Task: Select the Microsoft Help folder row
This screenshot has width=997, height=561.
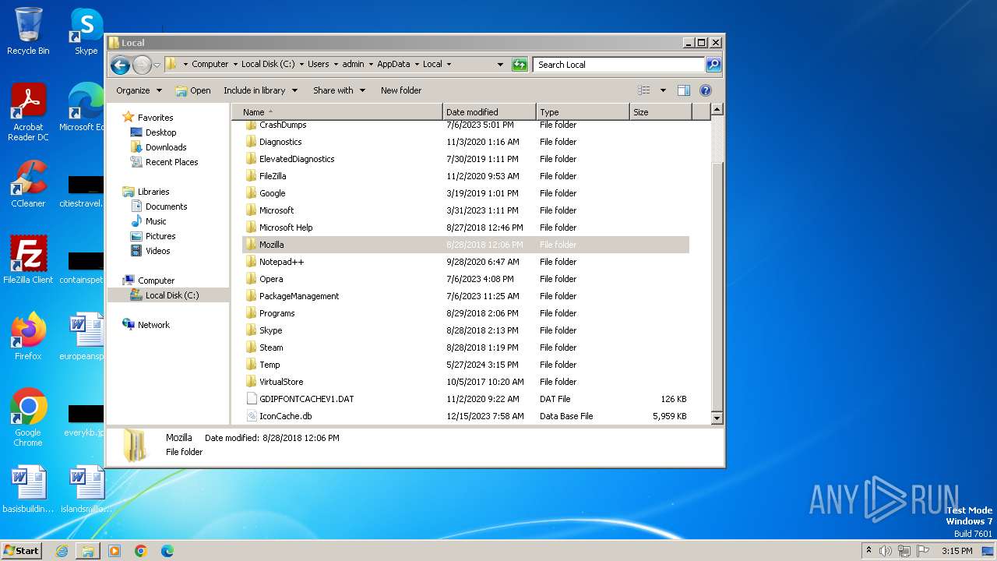Action: (466, 228)
